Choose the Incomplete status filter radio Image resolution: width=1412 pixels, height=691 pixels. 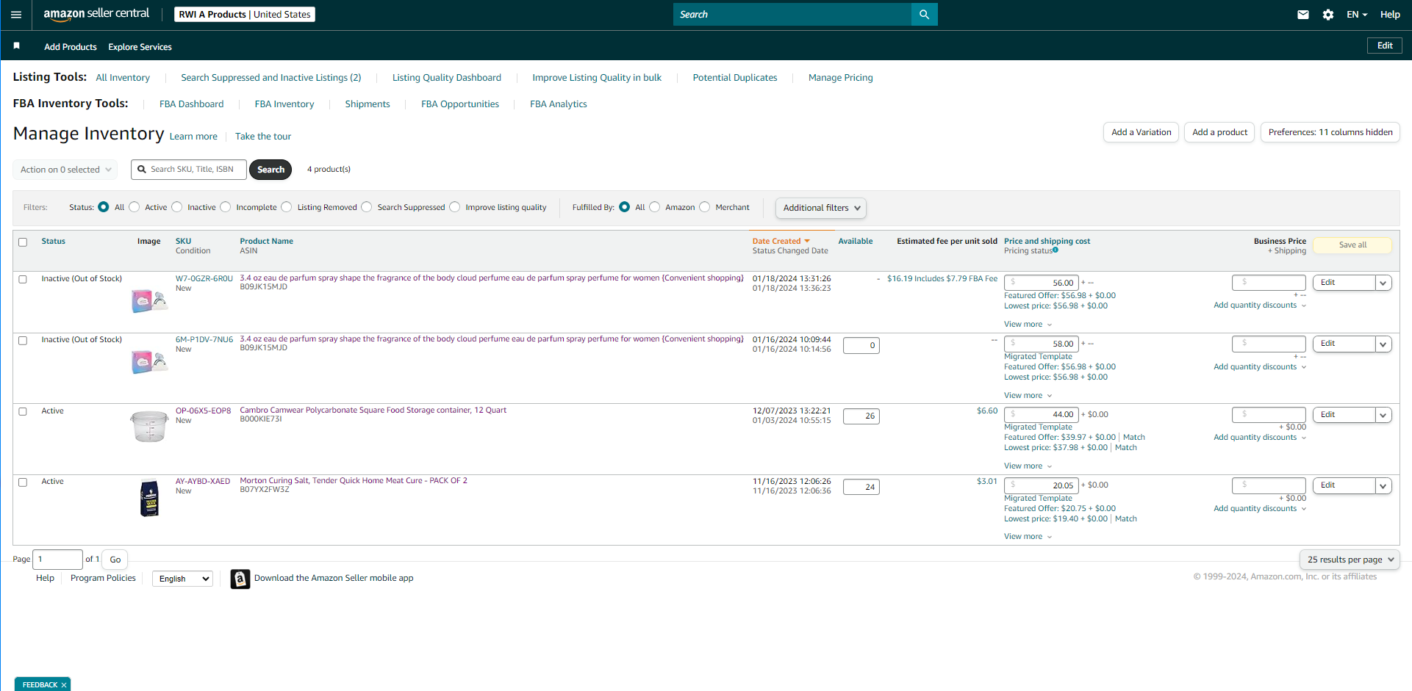click(x=226, y=207)
